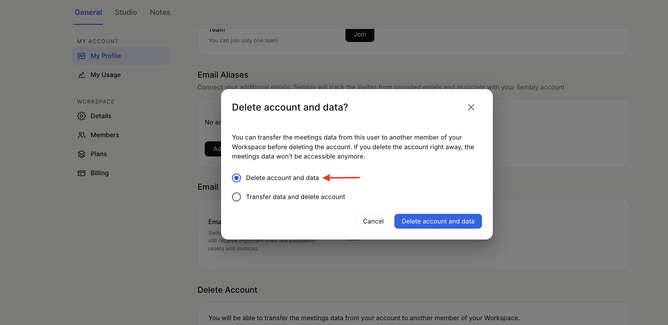Click the dialog title 'Delete account and data?'
This screenshot has width=668, height=325.
pos(290,107)
